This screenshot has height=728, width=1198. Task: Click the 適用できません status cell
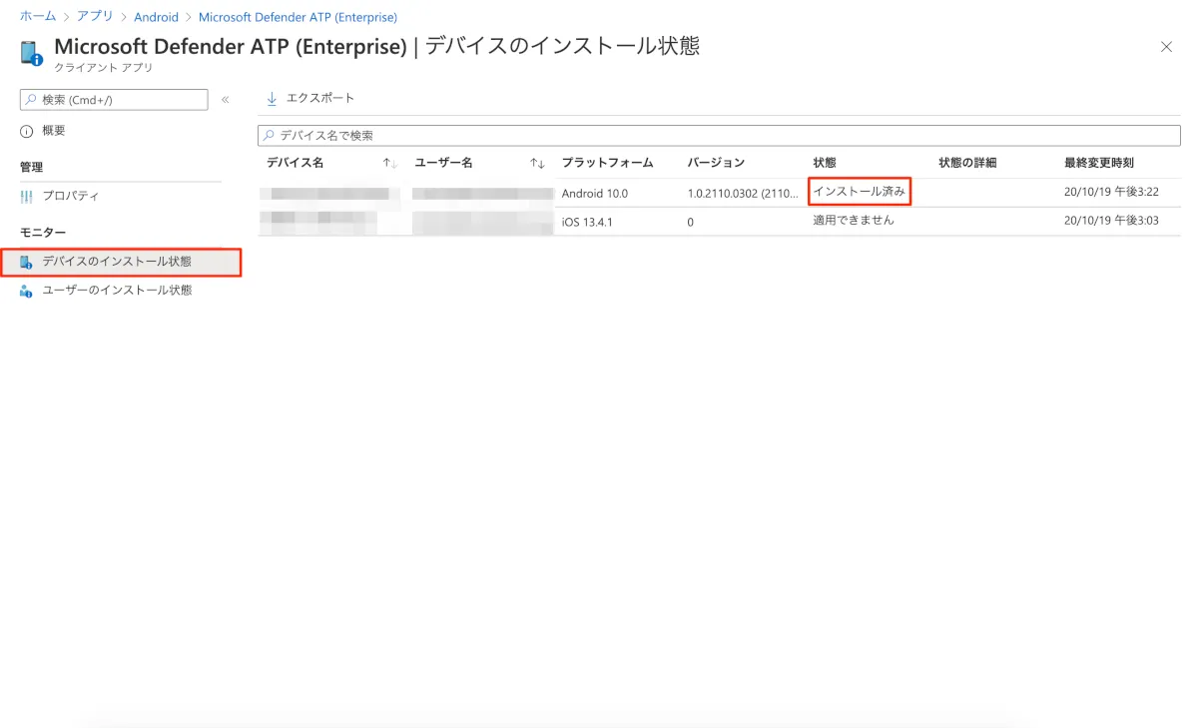tap(854, 220)
